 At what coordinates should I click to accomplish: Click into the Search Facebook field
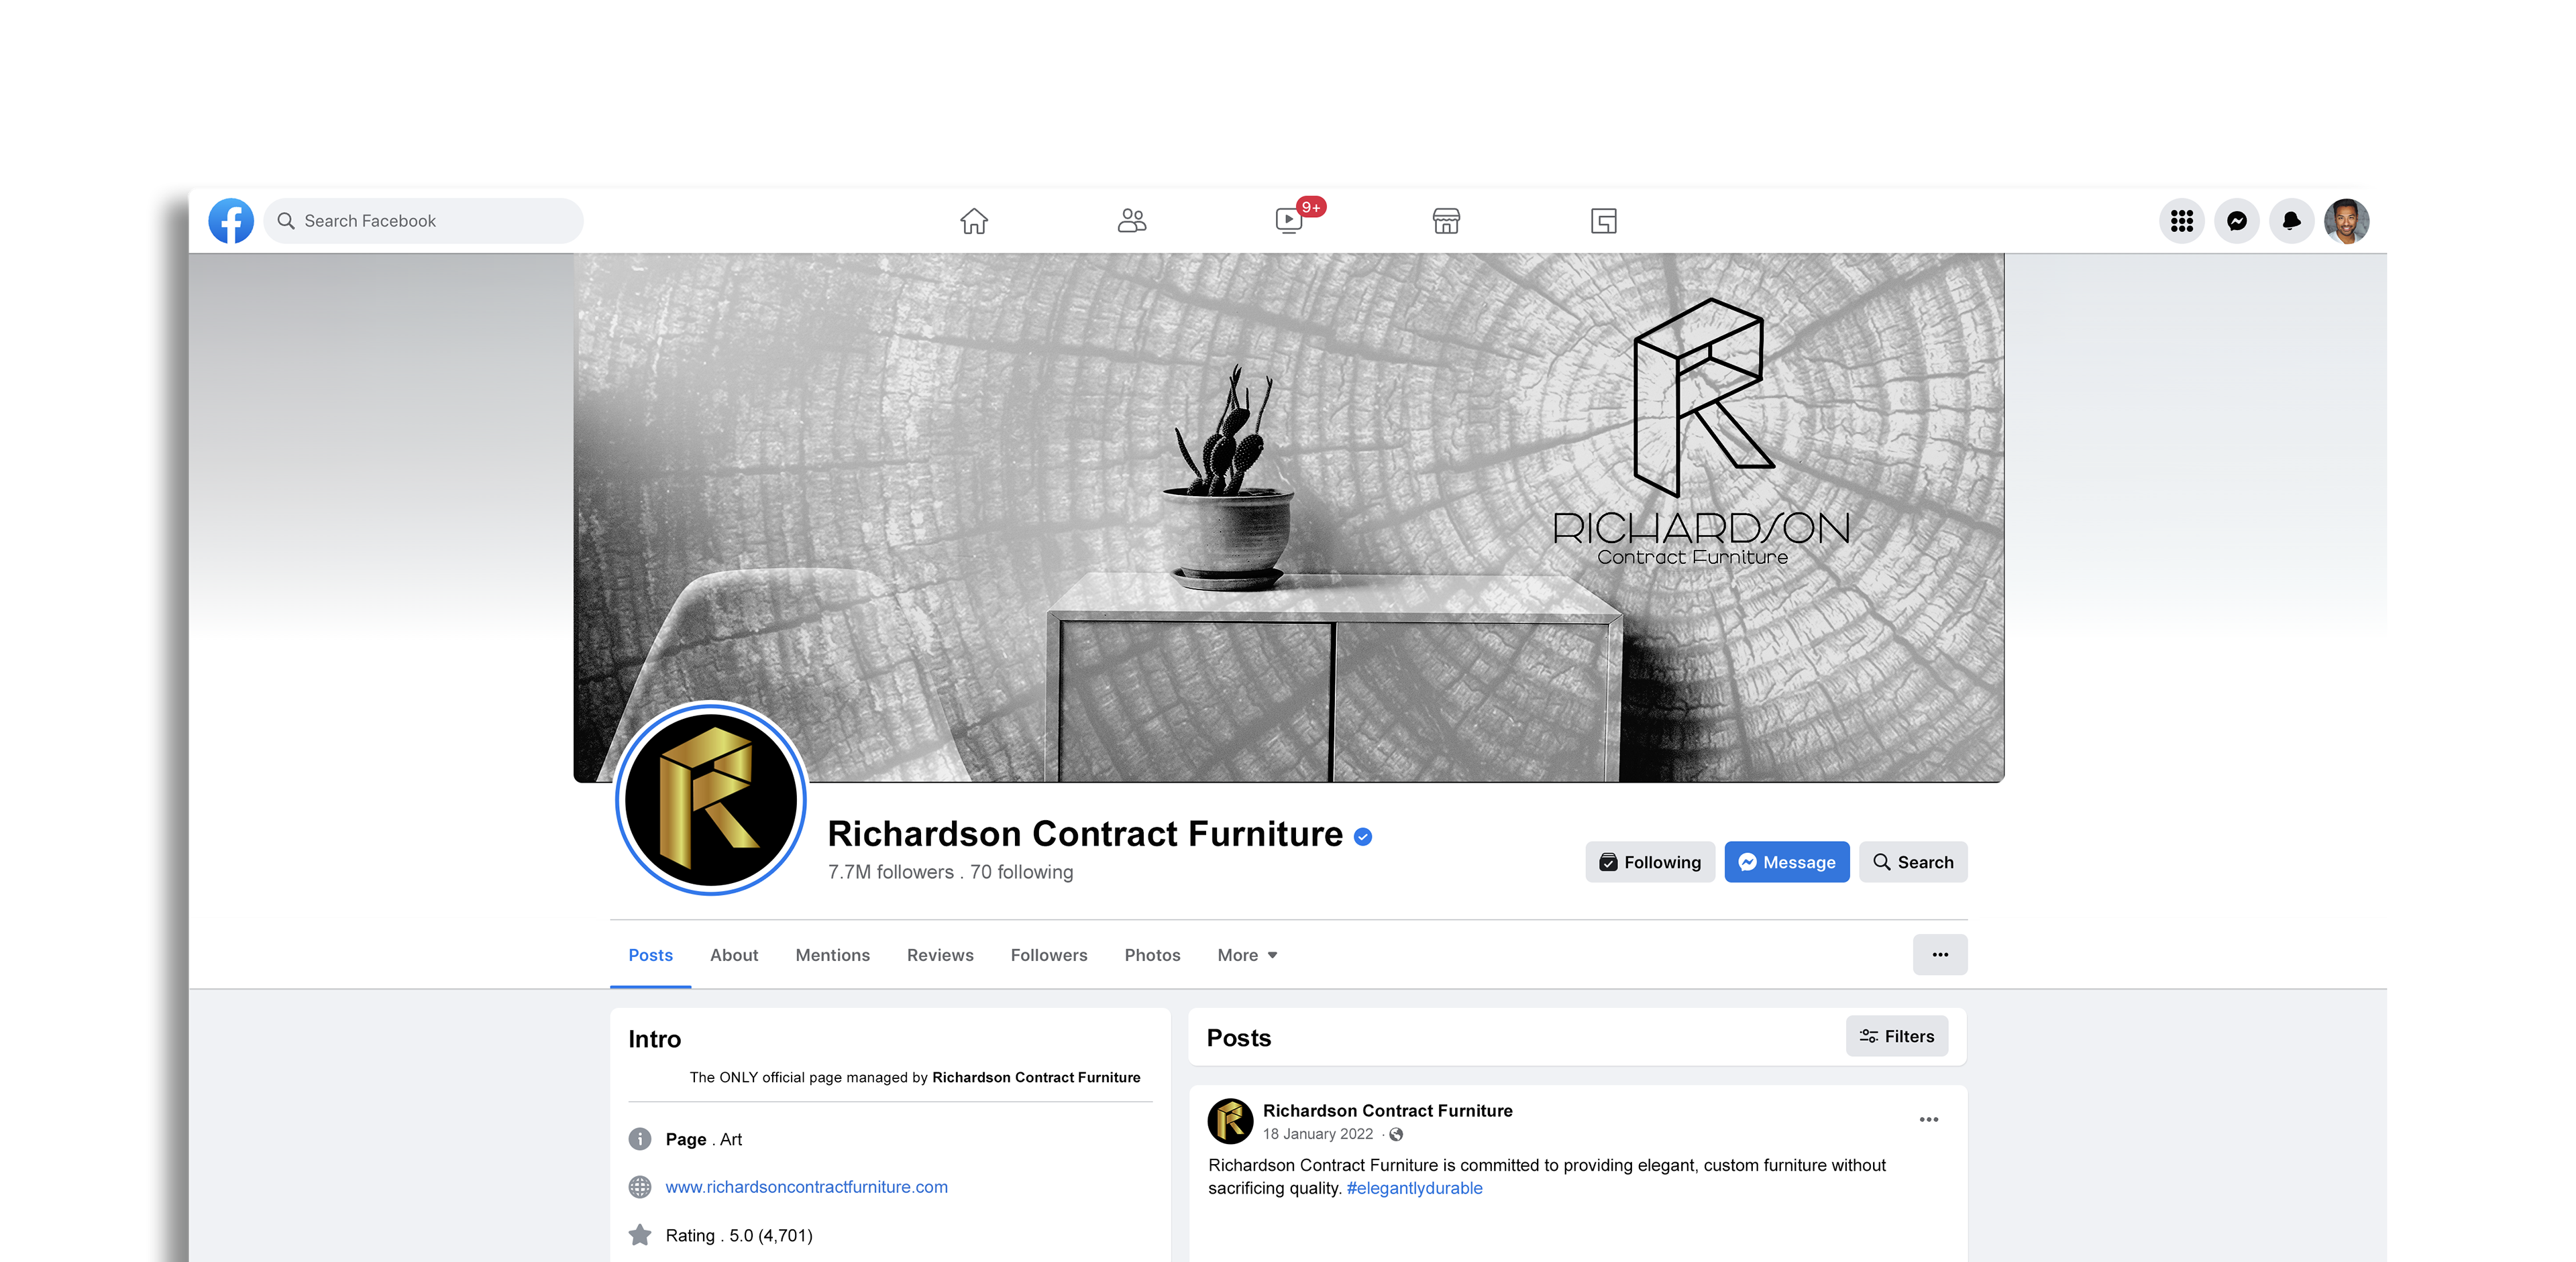424,221
